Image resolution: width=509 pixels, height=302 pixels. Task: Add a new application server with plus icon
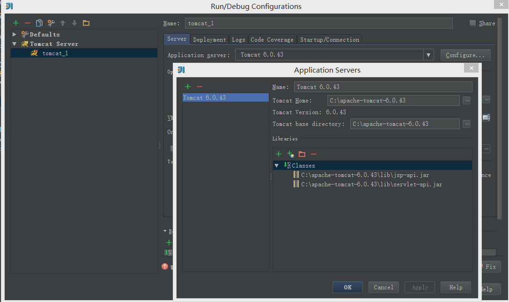point(188,87)
